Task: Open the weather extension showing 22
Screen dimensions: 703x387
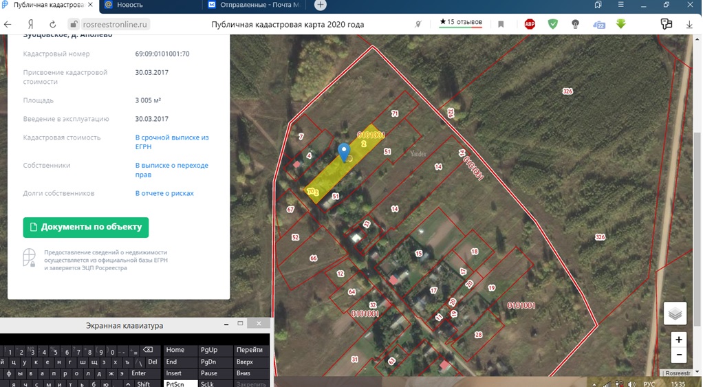Action: coord(598,25)
